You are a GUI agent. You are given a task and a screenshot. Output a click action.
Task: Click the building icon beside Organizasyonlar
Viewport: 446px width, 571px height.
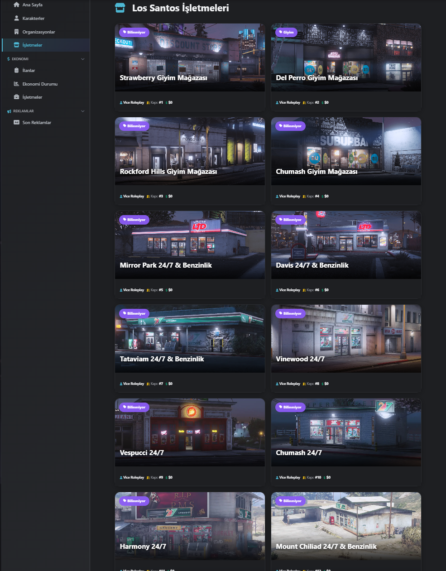(x=17, y=32)
